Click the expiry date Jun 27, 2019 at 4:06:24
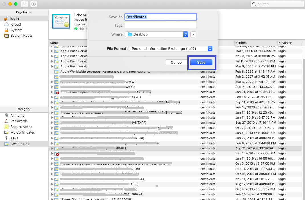Viewport: 305px width, 200px height. pos(256,138)
